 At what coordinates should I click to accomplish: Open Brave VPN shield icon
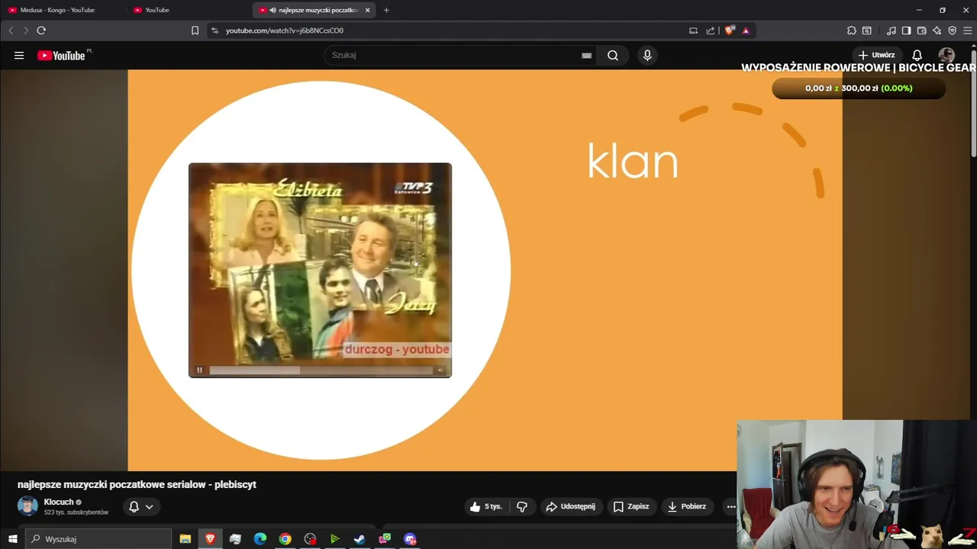(952, 30)
